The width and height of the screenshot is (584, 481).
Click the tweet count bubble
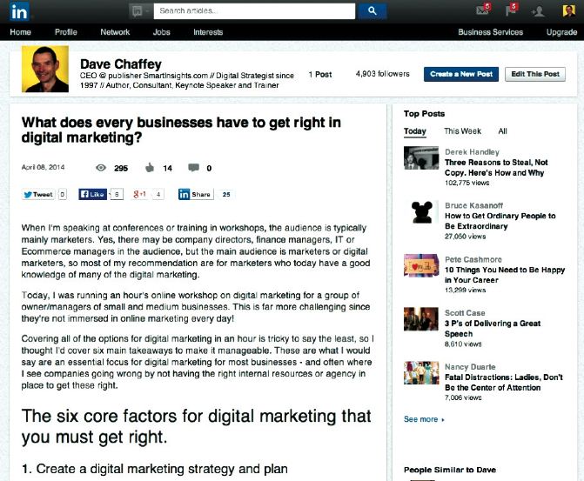pos(62,194)
